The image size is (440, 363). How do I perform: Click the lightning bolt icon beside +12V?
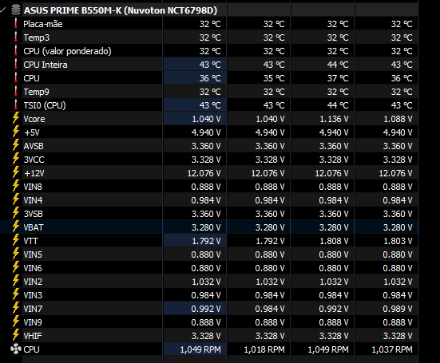(16, 173)
